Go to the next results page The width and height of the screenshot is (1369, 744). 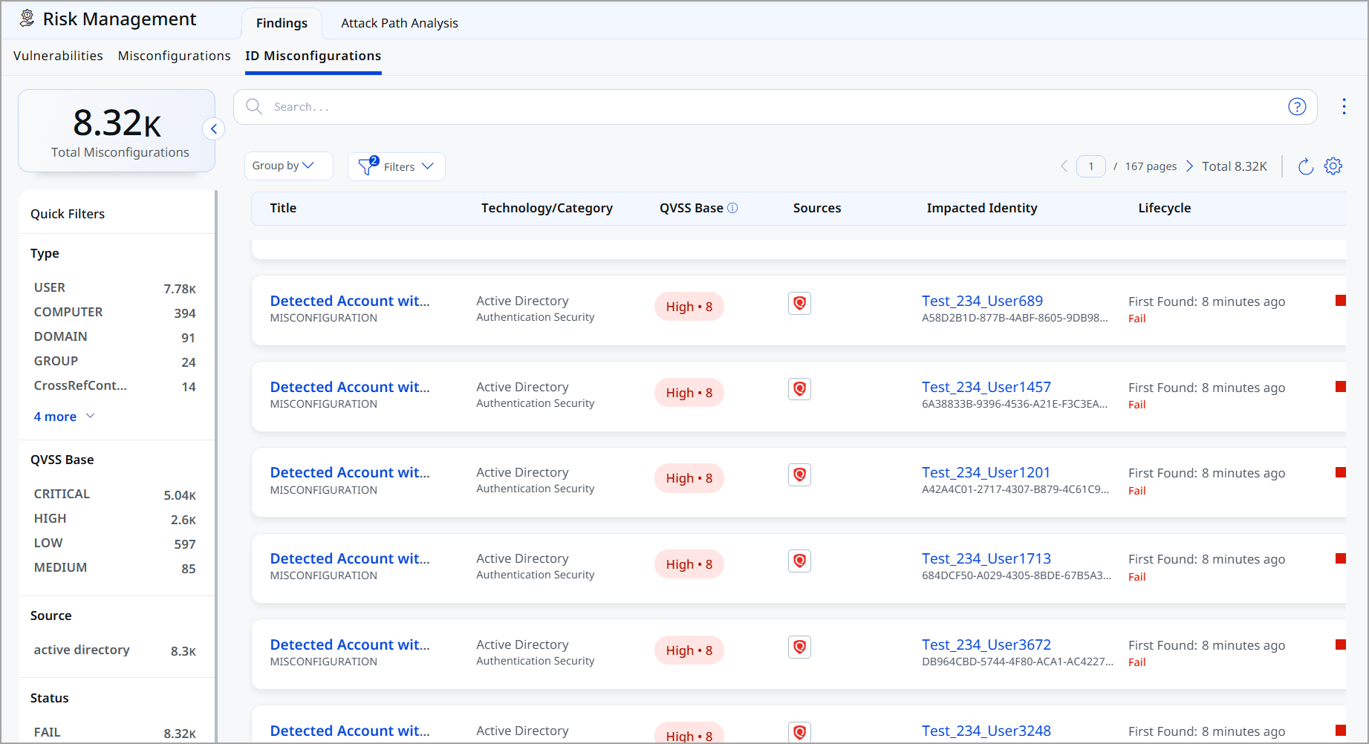(x=1189, y=166)
